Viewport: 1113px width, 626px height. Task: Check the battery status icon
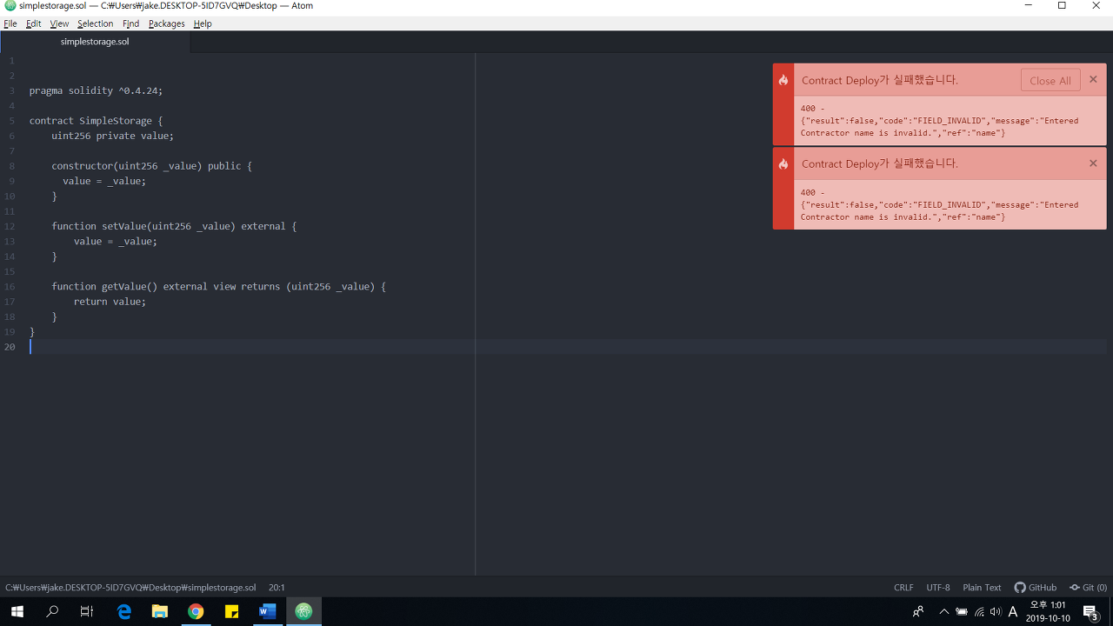[962, 611]
